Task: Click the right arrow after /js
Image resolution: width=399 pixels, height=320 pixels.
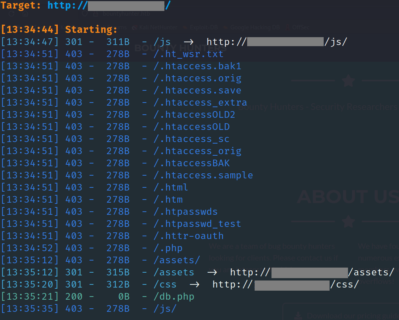Action: click(188, 42)
